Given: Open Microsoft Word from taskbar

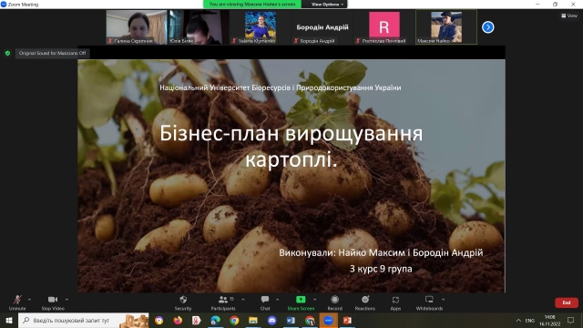Looking at the screenshot, I should 291,320.
